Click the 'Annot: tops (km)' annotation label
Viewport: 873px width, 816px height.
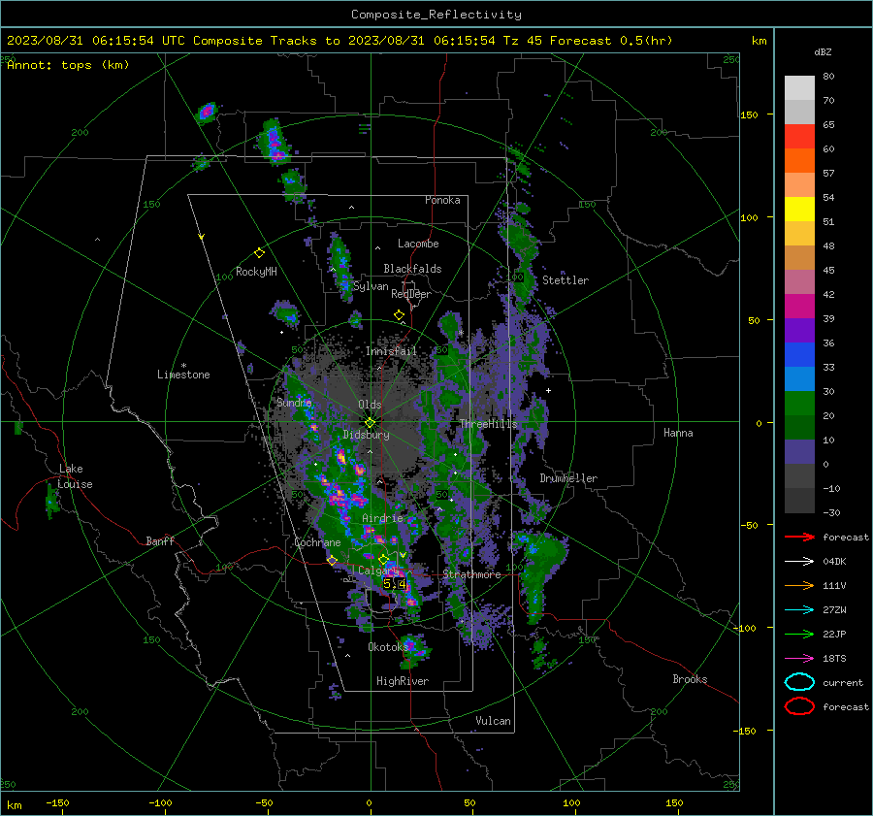(68, 65)
